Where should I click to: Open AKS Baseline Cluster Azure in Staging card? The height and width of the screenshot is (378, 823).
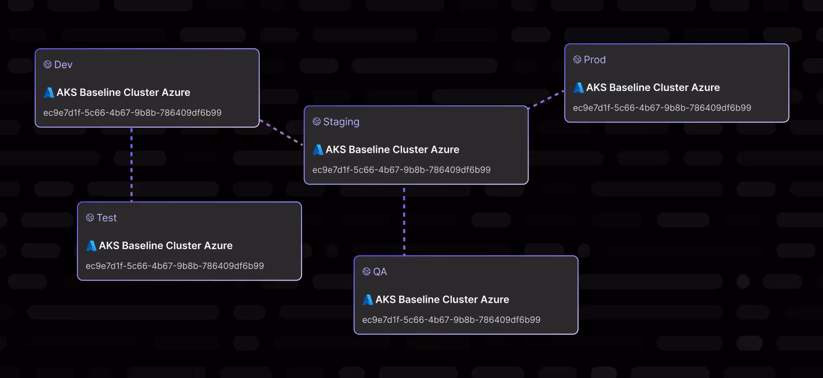coord(393,149)
